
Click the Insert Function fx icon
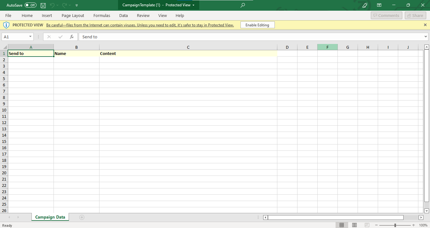pos(72,37)
